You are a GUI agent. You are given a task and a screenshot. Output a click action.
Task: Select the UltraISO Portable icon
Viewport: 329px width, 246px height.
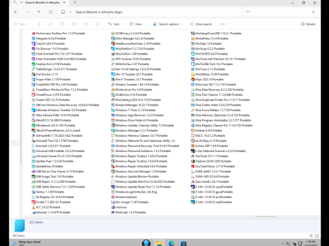(34, 120)
